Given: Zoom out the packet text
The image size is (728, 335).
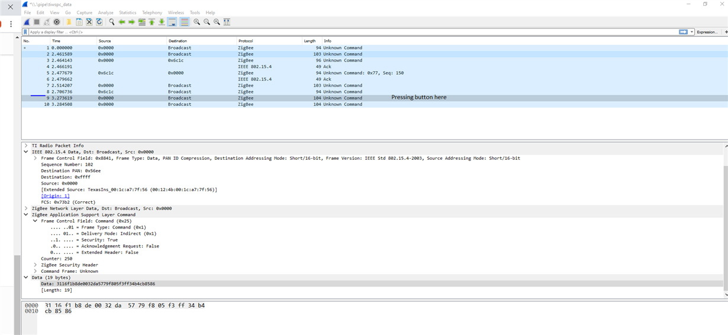Looking at the screenshot, I should pyautogui.click(x=207, y=22).
